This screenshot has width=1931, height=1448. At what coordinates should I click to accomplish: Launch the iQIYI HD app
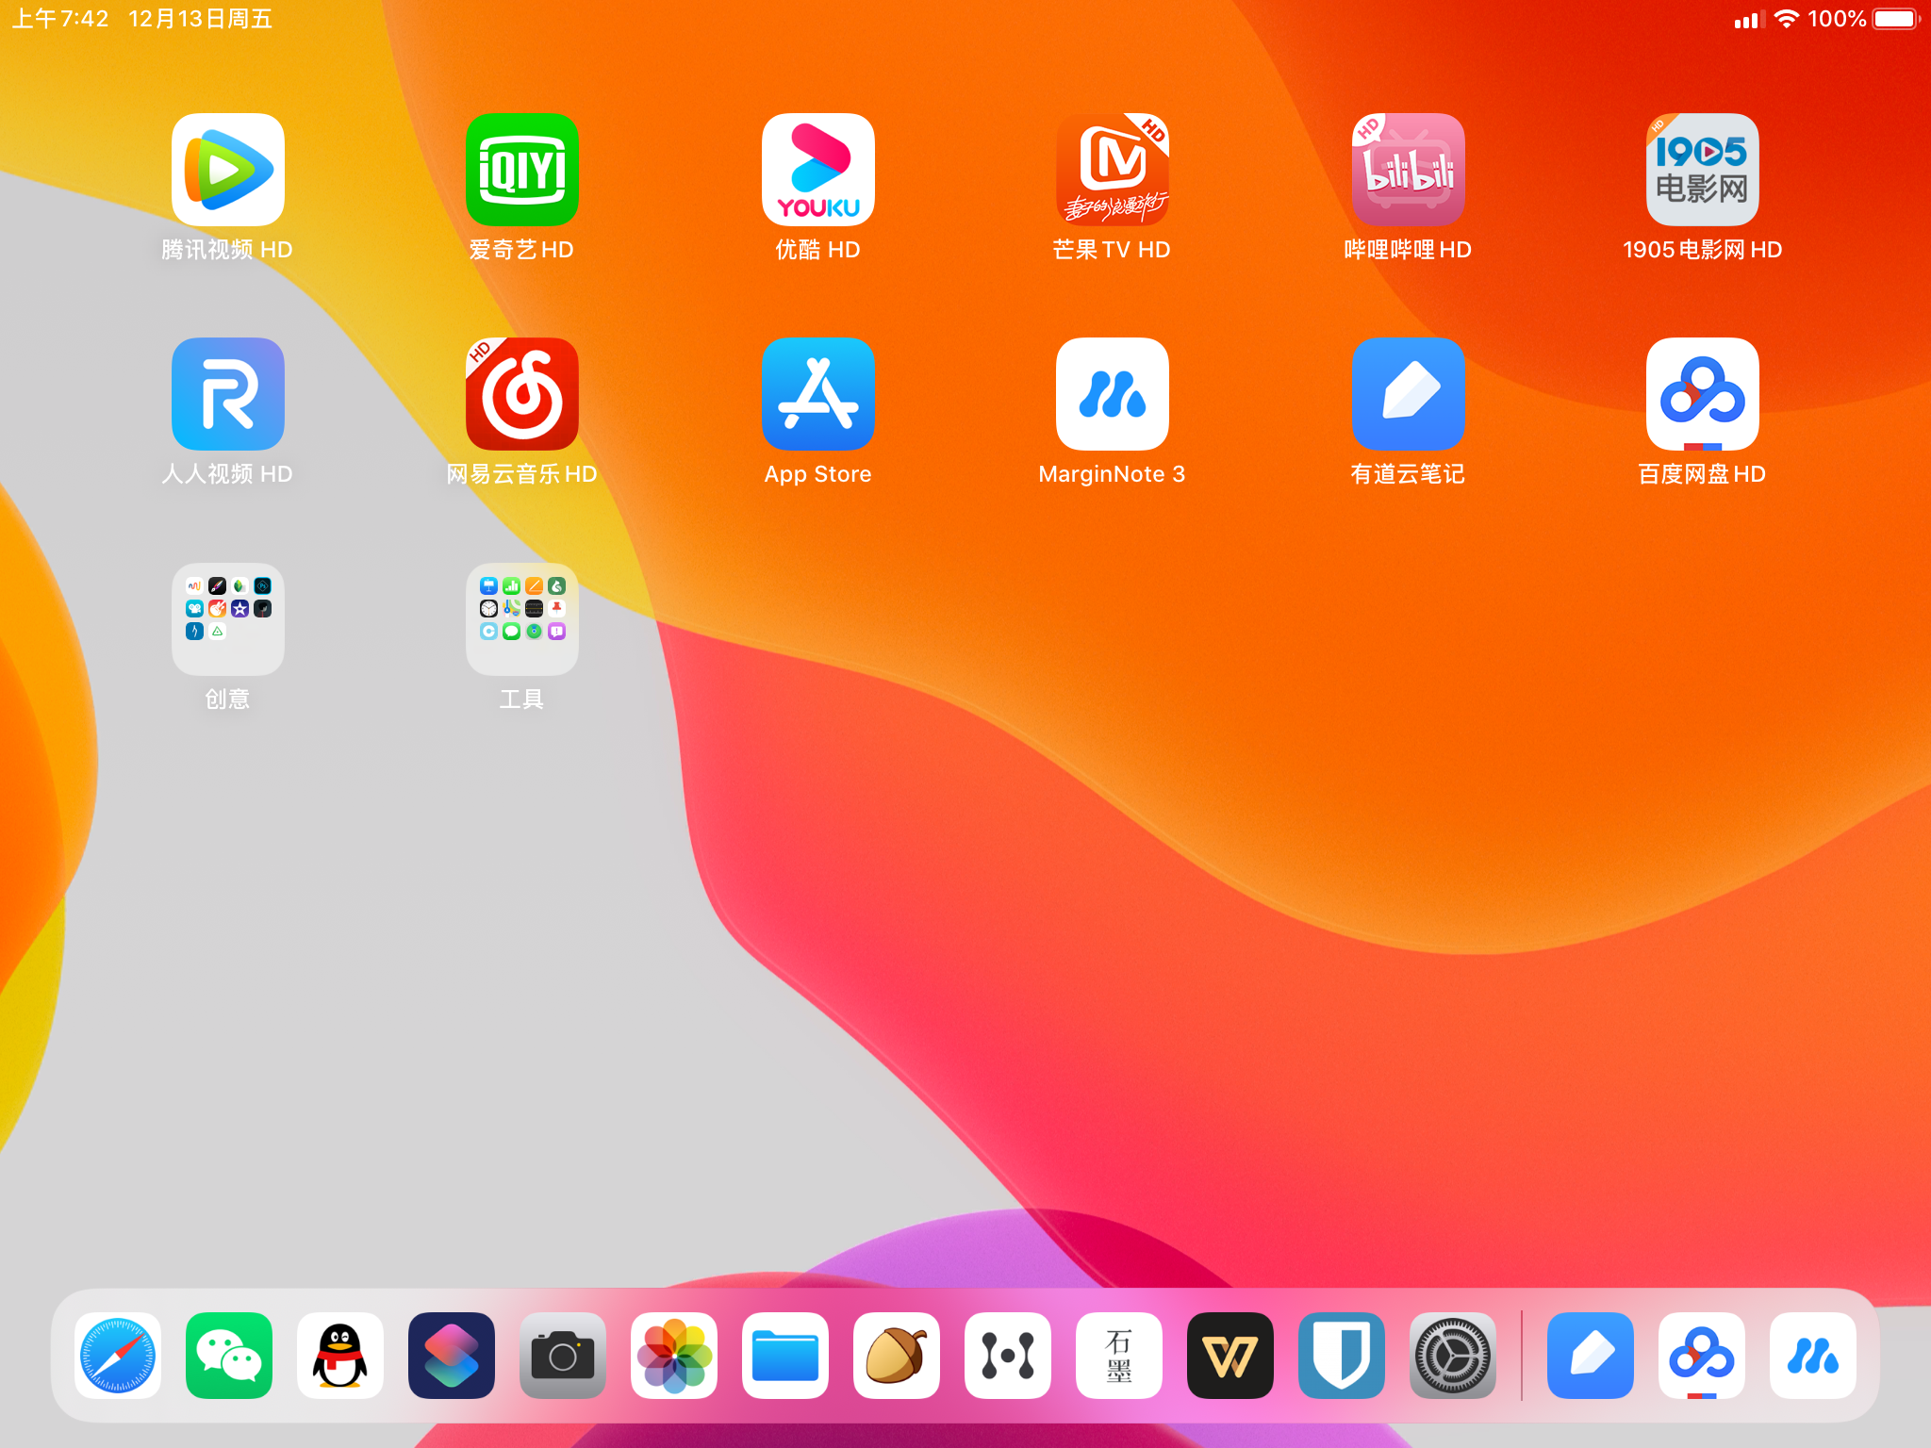click(521, 170)
